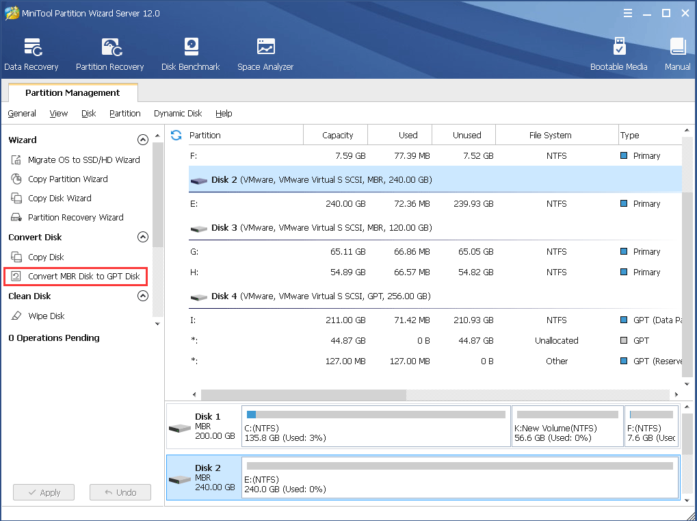Click the Unused column header
The height and width of the screenshot is (521, 697).
click(464, 136)
